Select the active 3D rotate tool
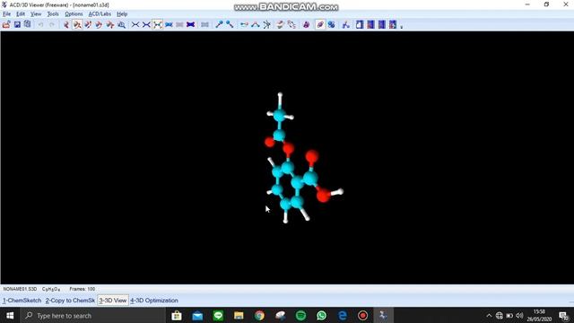The image size is (574, 323). [77, 24]
